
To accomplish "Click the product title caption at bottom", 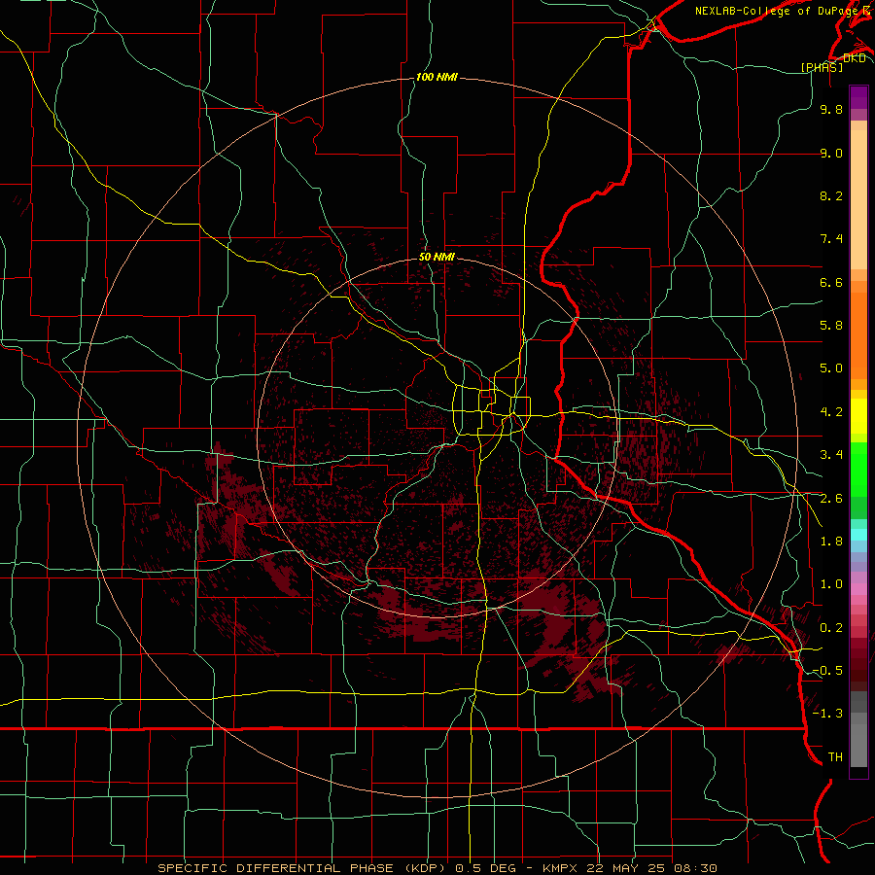I will tap(437, 868).
